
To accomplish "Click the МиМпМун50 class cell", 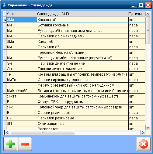I will pos(22,91).
